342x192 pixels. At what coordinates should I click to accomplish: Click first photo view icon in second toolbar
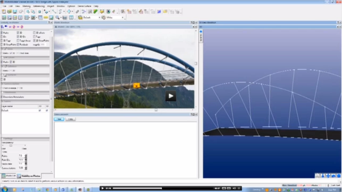click(x=4, y=17)
